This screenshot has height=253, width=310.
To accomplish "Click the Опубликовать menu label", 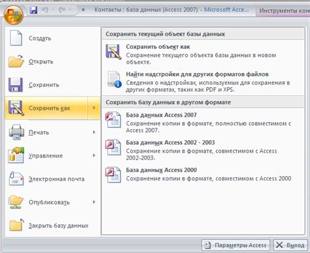I will (49, 202).
